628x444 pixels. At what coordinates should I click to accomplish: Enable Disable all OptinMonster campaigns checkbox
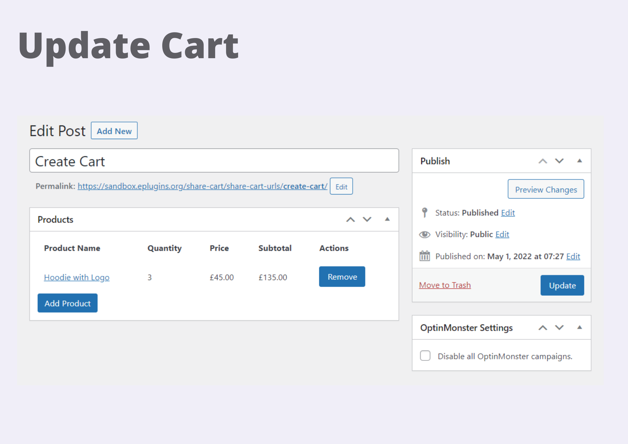point(425,356)
